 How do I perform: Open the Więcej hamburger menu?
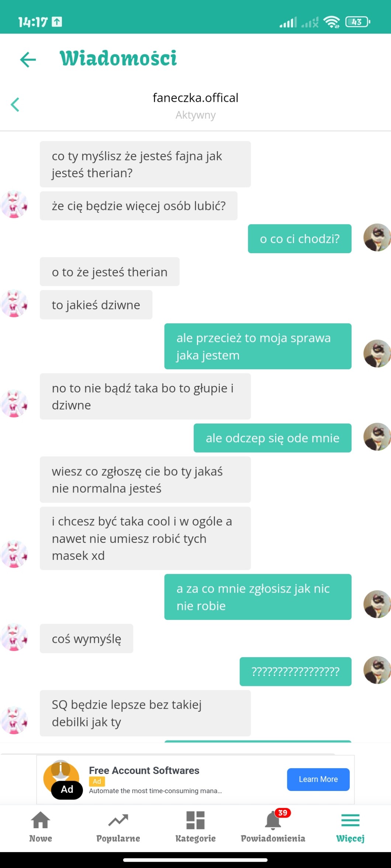[x=350, y=820]
